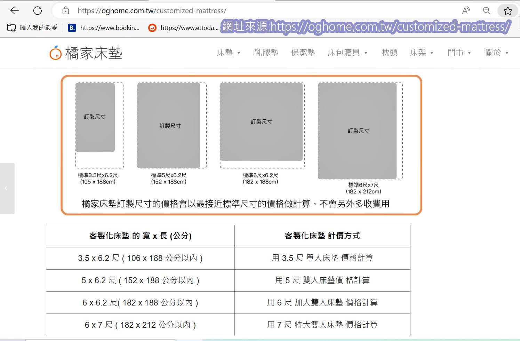Open 匯入我的最愛 favorites folder
Viewport: 520px width, 341px height.
pos(32,28)
